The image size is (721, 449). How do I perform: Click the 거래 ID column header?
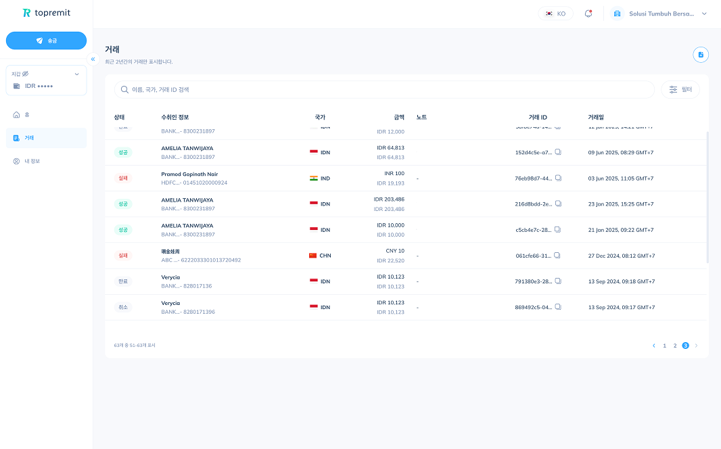538,117
